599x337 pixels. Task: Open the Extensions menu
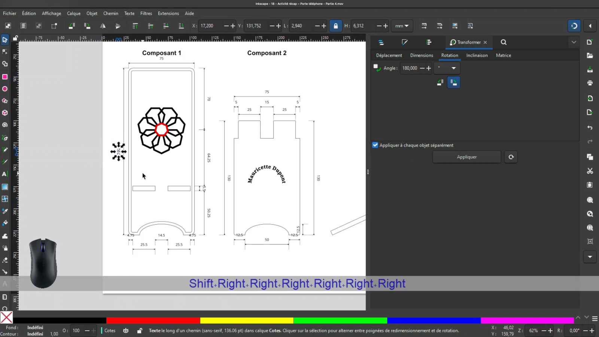(x=168, y=13)
